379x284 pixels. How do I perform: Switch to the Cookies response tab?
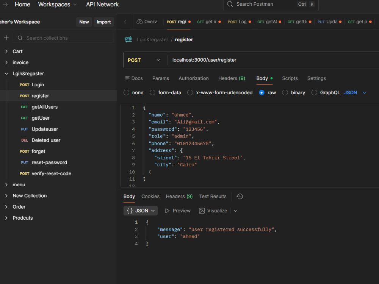(150, 196)
